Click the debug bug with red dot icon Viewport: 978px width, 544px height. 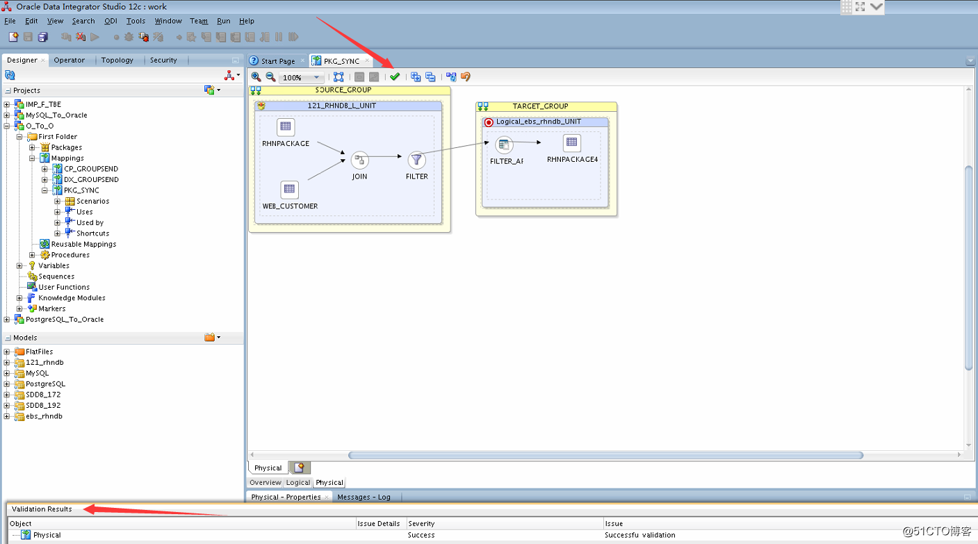click(143, 37)
